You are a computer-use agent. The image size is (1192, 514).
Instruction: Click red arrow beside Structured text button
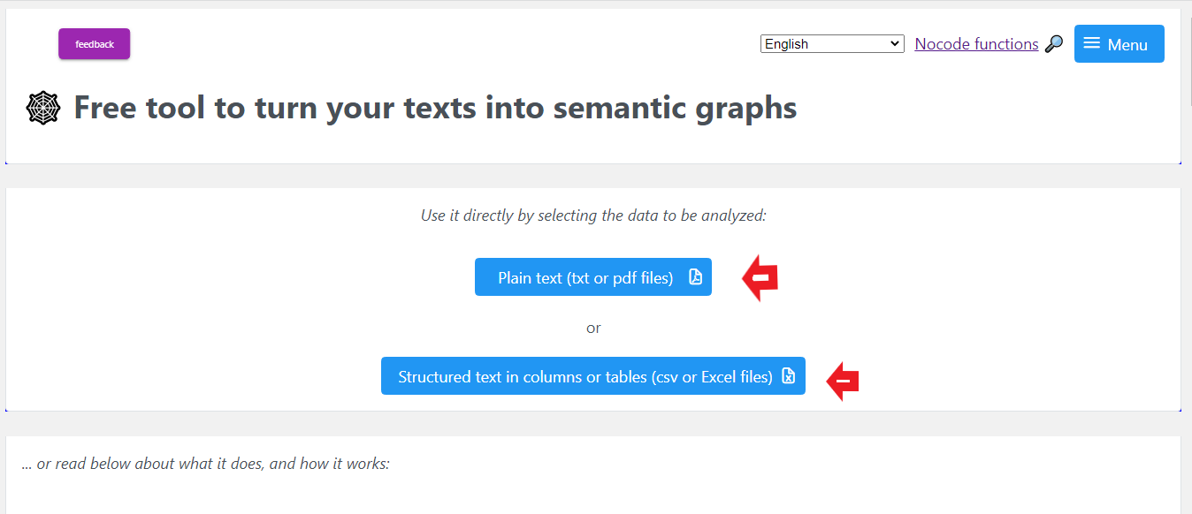[x=843, y=381]
